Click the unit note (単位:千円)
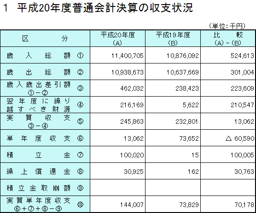 [x=227, y=26]
